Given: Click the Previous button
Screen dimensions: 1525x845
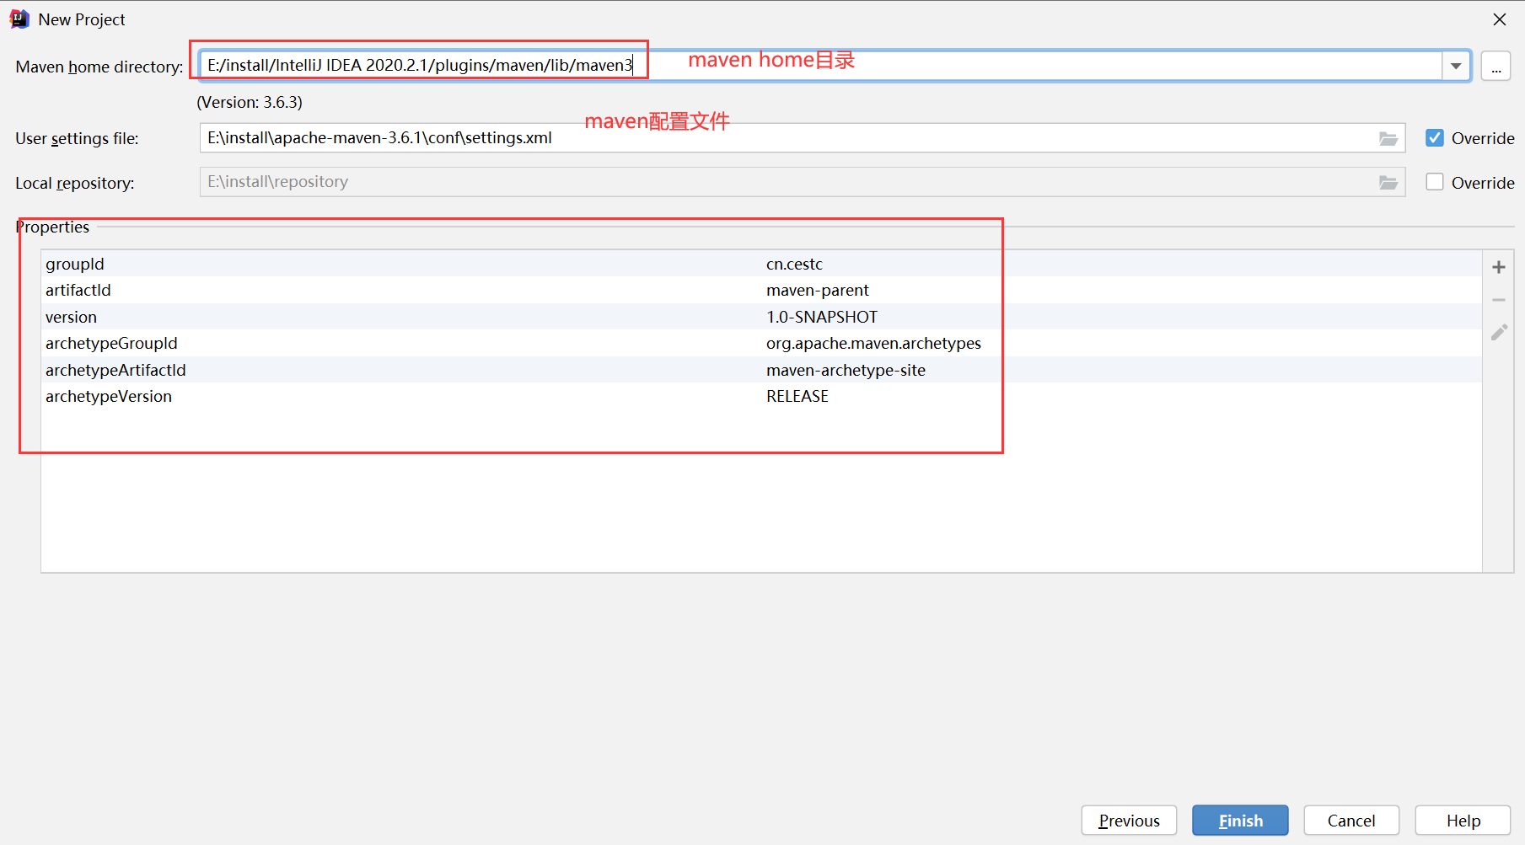Looking at the screenshot, I should pyautogui.click(x=1129, y=821).
